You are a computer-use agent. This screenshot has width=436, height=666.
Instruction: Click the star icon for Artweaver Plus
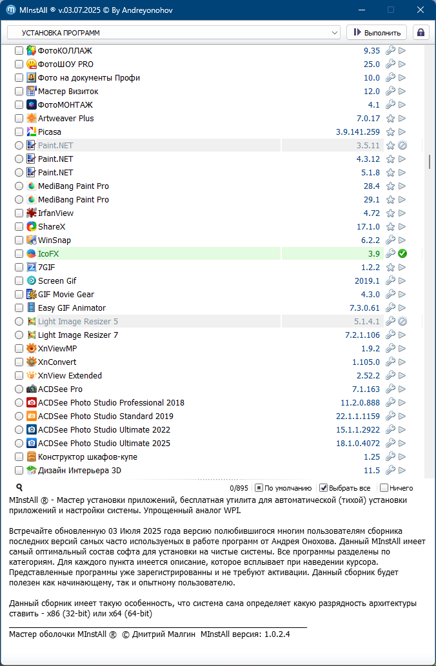point(390,119)
